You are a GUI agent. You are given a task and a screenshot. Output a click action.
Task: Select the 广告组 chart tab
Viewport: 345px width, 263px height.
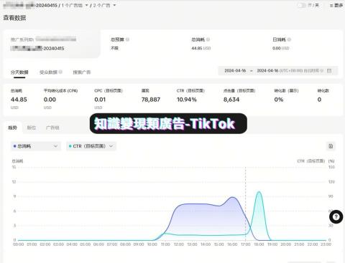tap(52, 128)
